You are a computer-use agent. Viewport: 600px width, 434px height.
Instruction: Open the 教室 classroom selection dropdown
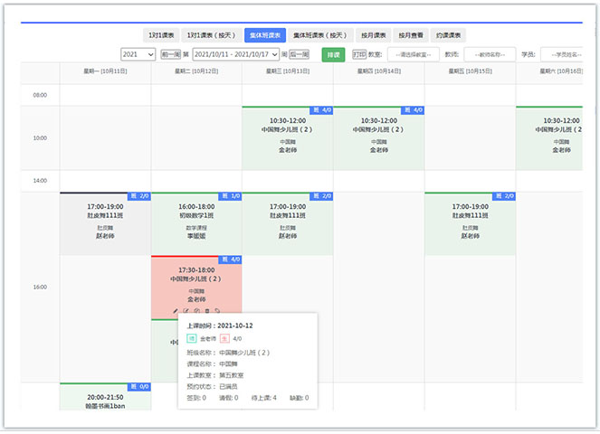(414, 55)
